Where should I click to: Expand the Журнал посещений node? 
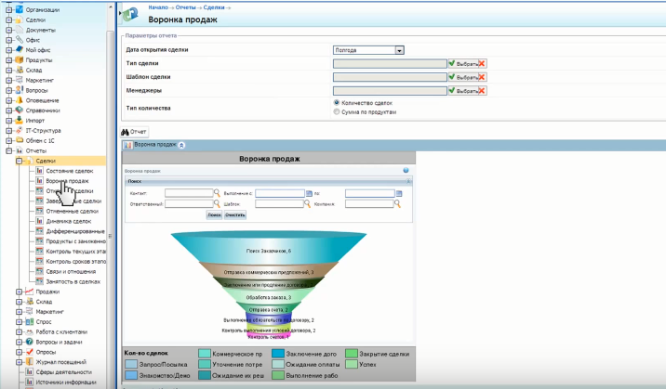tap(20, 362)
